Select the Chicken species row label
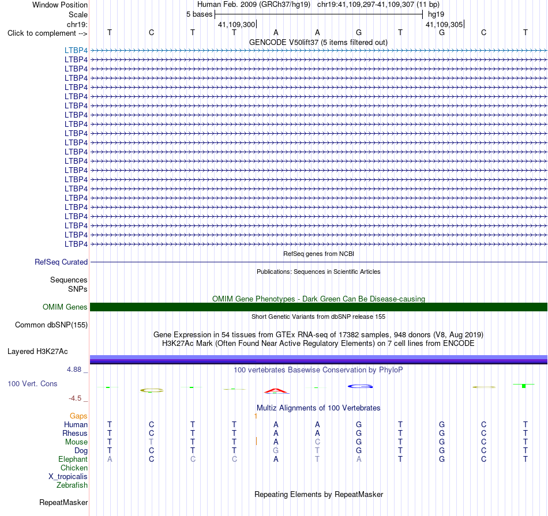Viewport: 548px width, 516px height. coord(74,468)
